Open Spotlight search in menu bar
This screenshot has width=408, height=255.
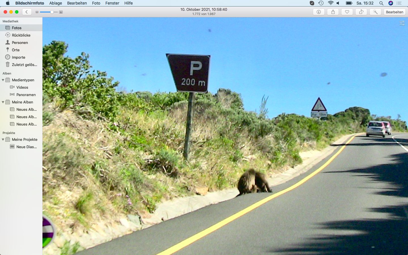[381, 3]
